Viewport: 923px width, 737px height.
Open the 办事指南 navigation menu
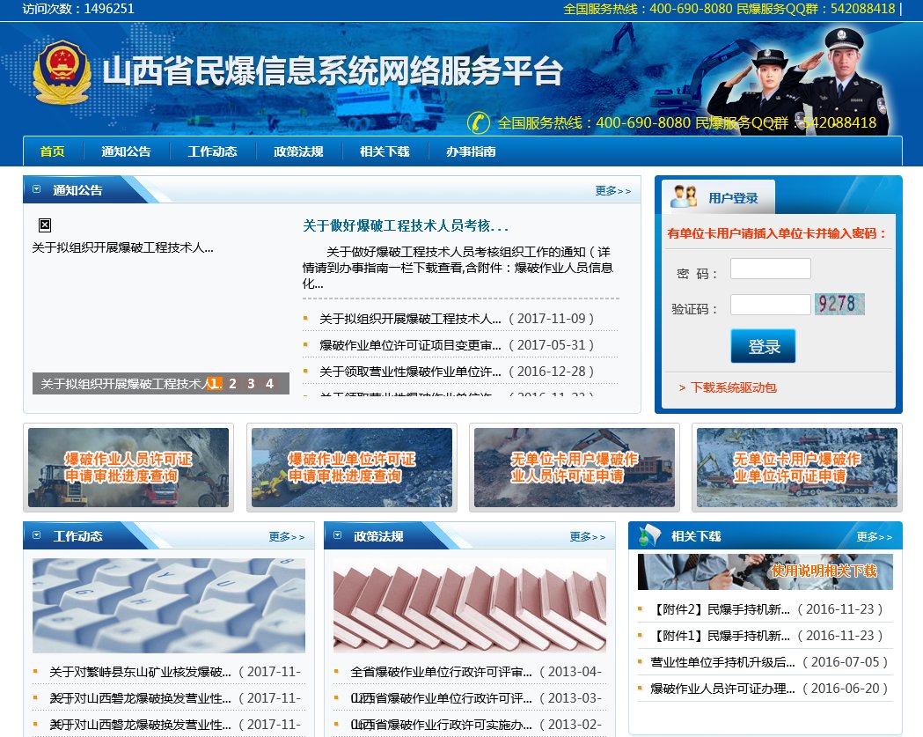tap(470, 151)
